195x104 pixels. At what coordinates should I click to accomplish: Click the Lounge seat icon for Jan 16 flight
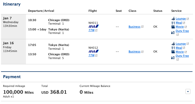tap(173, 44)
